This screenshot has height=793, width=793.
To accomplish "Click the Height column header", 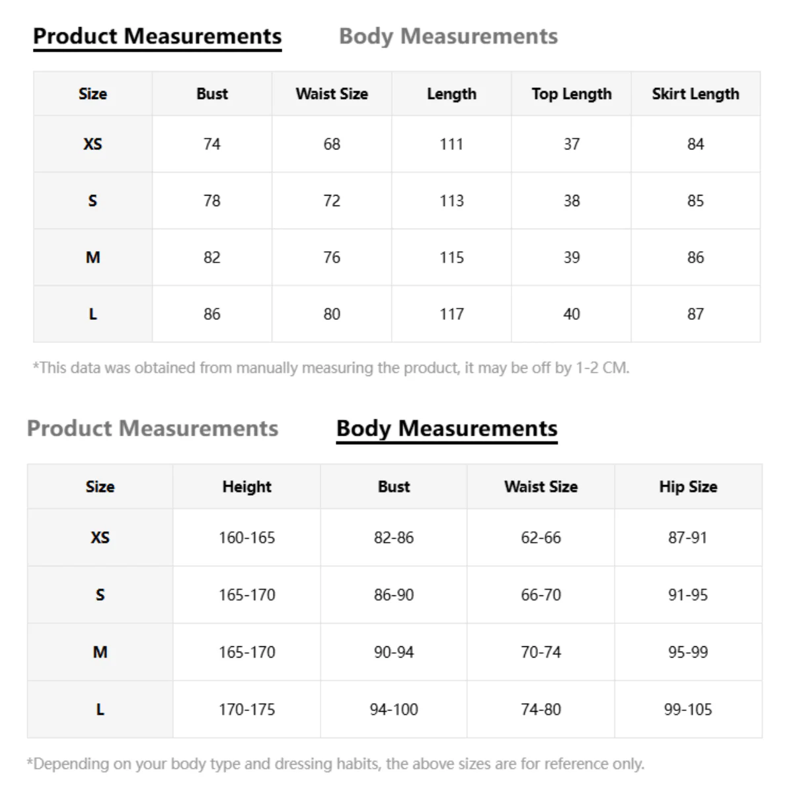I will pos(246,486).
